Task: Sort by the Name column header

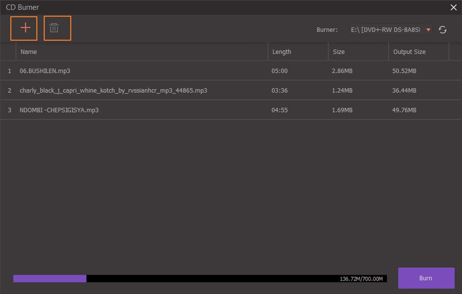Action: click(x=28, y=52)
